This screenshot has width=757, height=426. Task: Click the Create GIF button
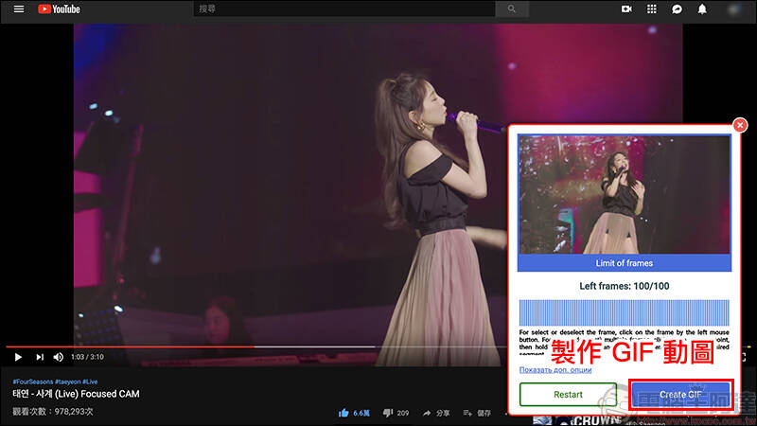pos(680,395)
